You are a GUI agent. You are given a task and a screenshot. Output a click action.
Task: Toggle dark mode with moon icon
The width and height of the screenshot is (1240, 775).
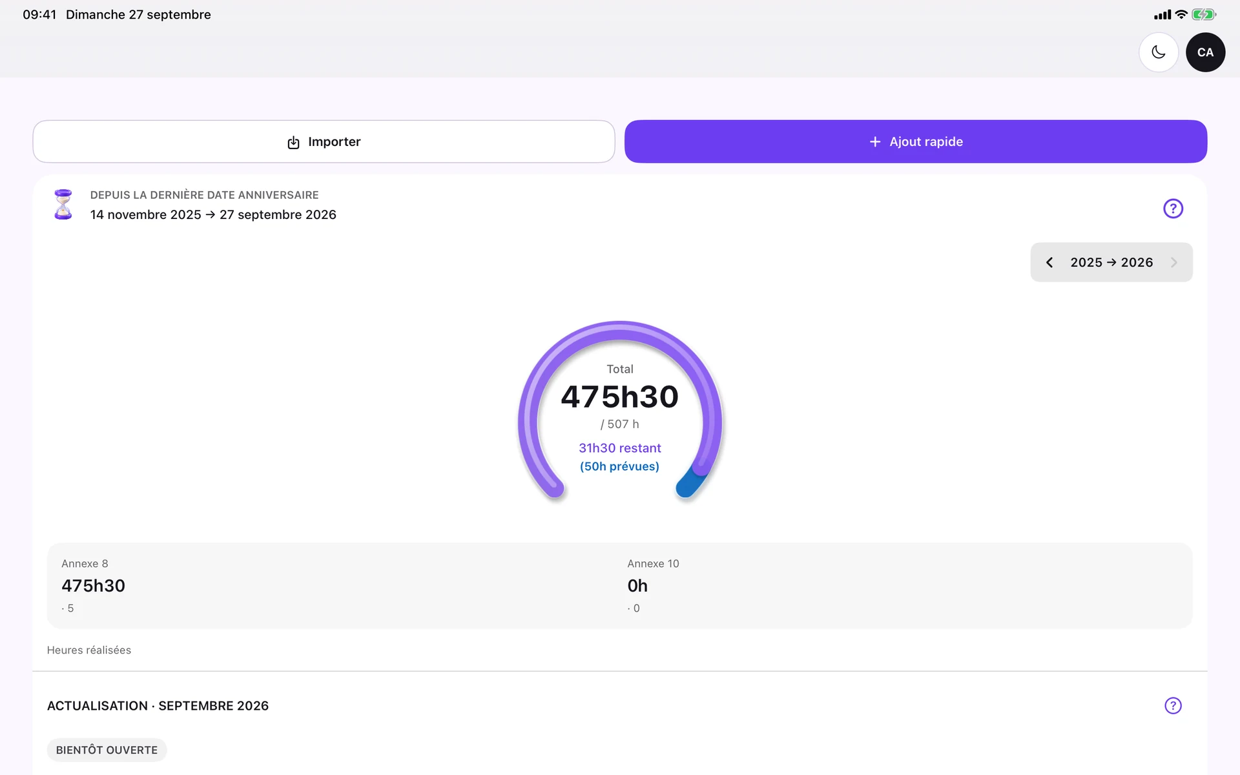pos(1159,52)
